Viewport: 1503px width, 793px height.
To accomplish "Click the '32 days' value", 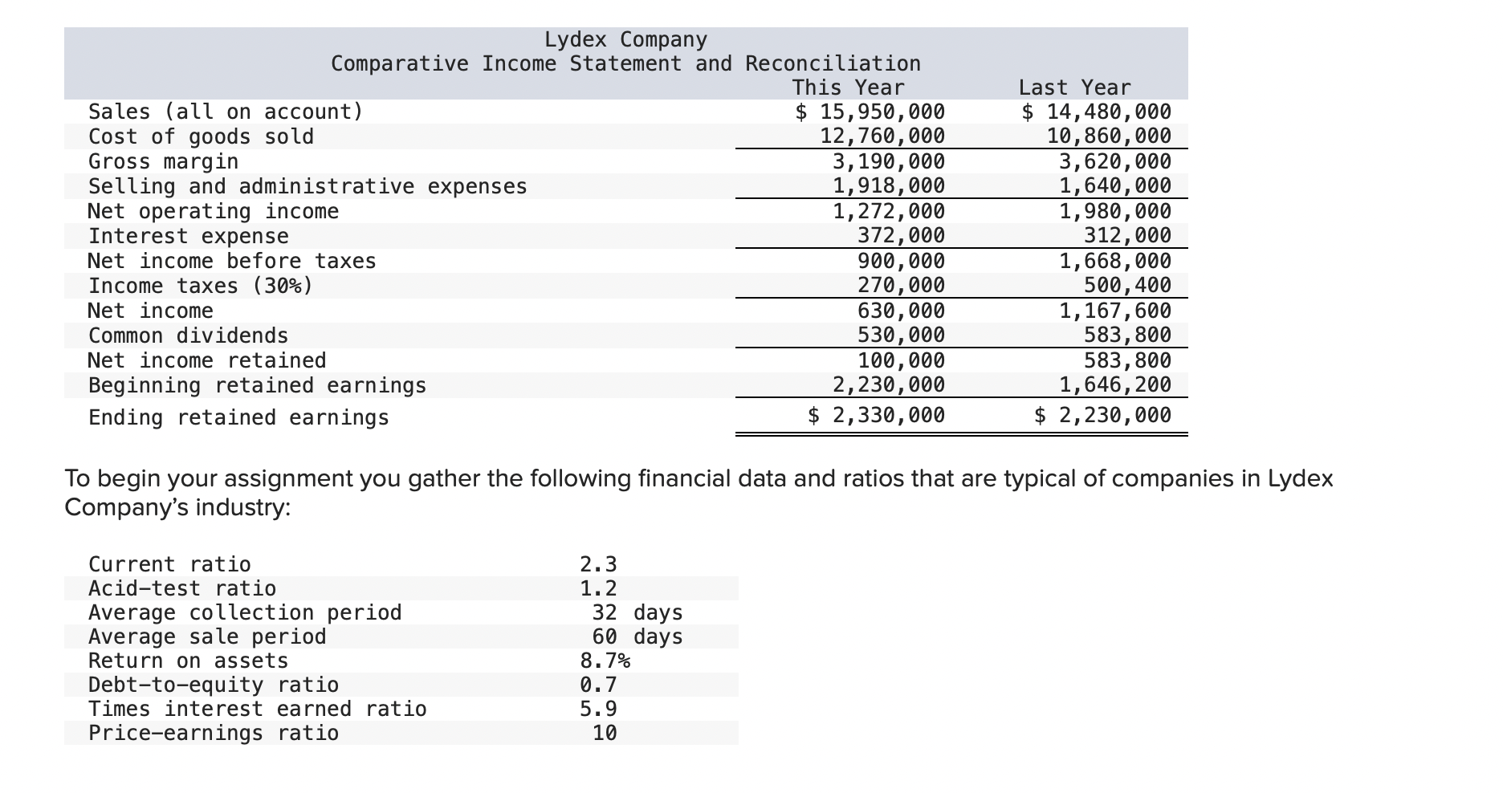I will pos(637,612).
